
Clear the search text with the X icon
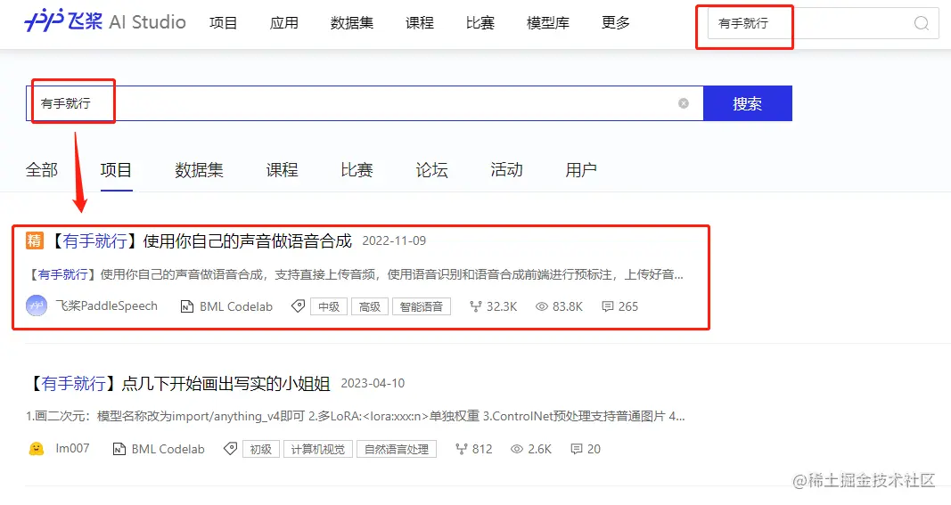click(x=684, y=103)
